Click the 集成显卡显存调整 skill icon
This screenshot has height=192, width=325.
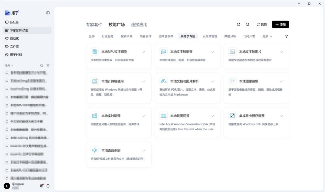click(x=232, y=116)
